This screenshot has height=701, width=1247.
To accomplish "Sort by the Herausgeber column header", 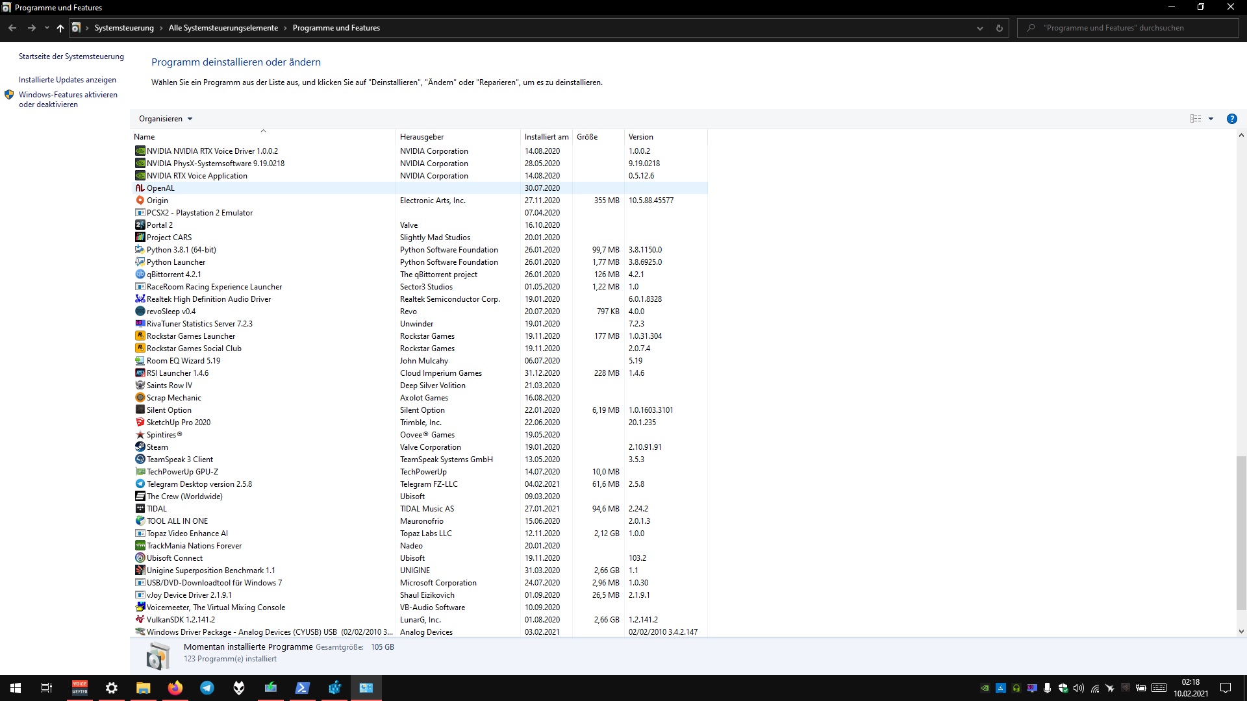I will (458, 137).
